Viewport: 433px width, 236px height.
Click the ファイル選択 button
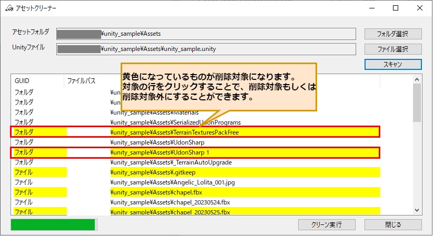pyautogui.click(x=392, y=49)
